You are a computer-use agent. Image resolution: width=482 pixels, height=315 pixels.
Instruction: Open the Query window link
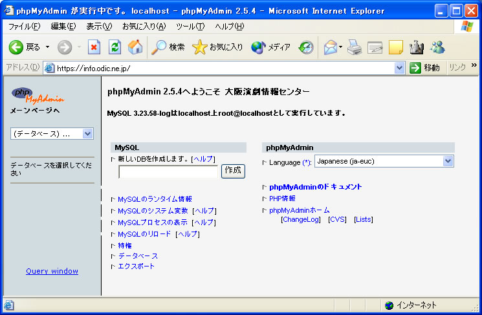coord(52,271)
